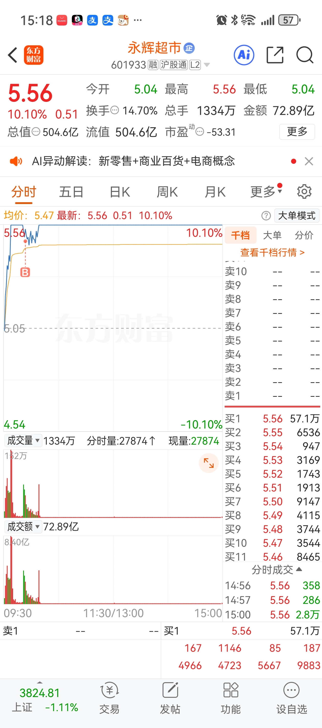Select the 分价 tab
The image size is (322, 728).
[x=304, y=235]
